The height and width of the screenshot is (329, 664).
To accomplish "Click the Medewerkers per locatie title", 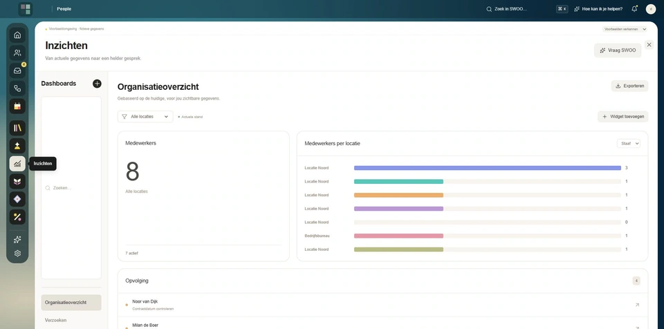I will pyautogui.click(x=333, y=144).
